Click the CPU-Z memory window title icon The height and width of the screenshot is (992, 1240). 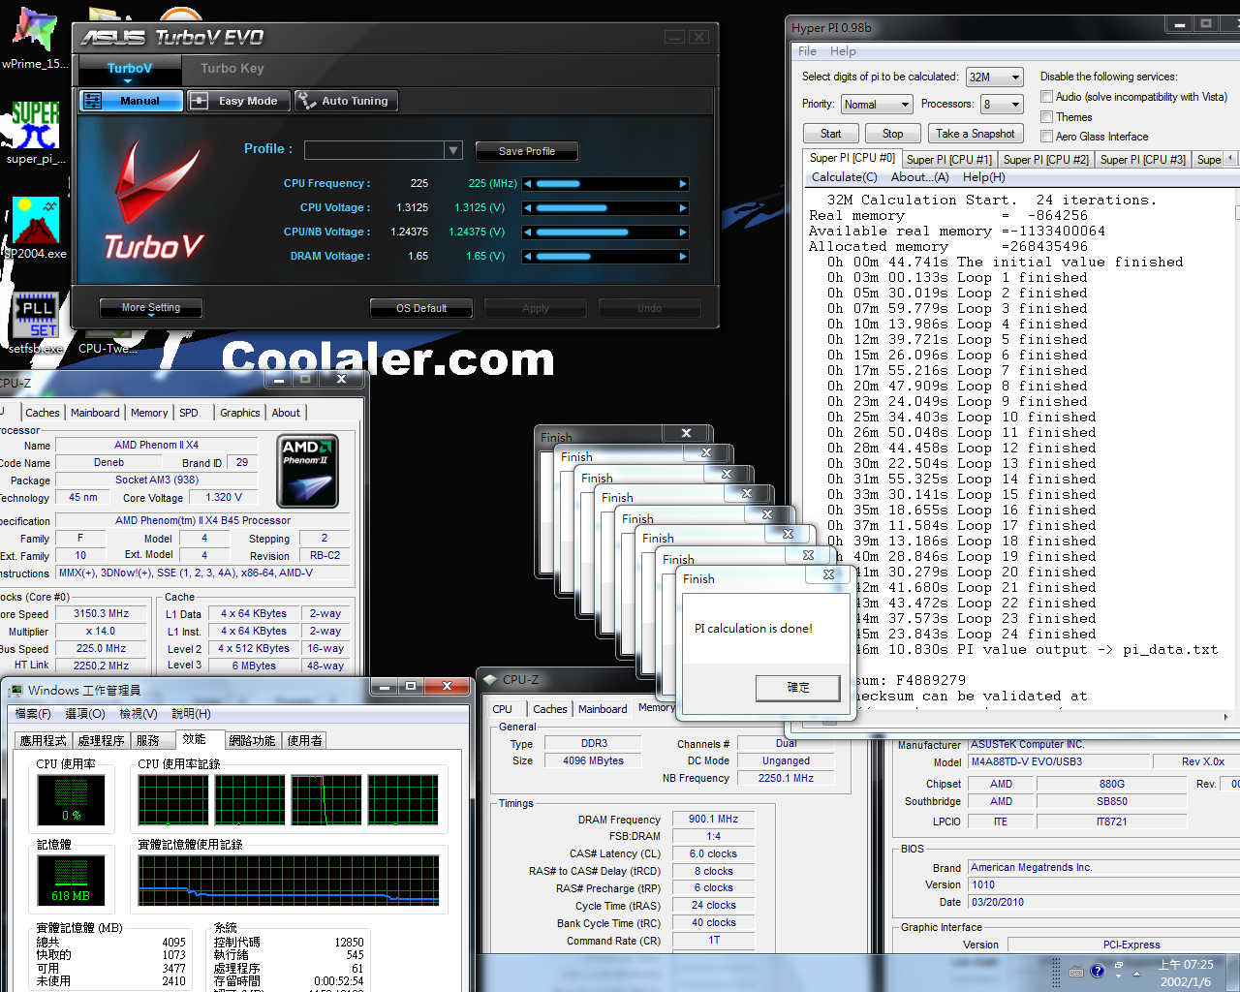pos(490,680)
